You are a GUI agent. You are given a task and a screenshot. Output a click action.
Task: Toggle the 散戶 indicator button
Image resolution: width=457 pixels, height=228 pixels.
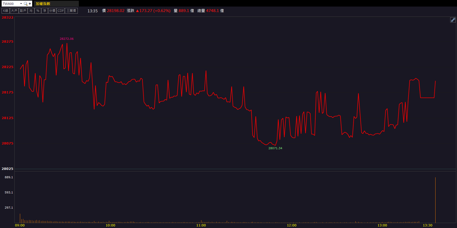coord(23,11)
